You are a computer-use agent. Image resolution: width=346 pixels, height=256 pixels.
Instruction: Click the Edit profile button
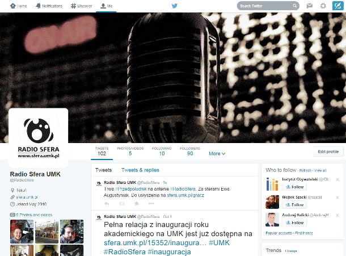(328, 152)
